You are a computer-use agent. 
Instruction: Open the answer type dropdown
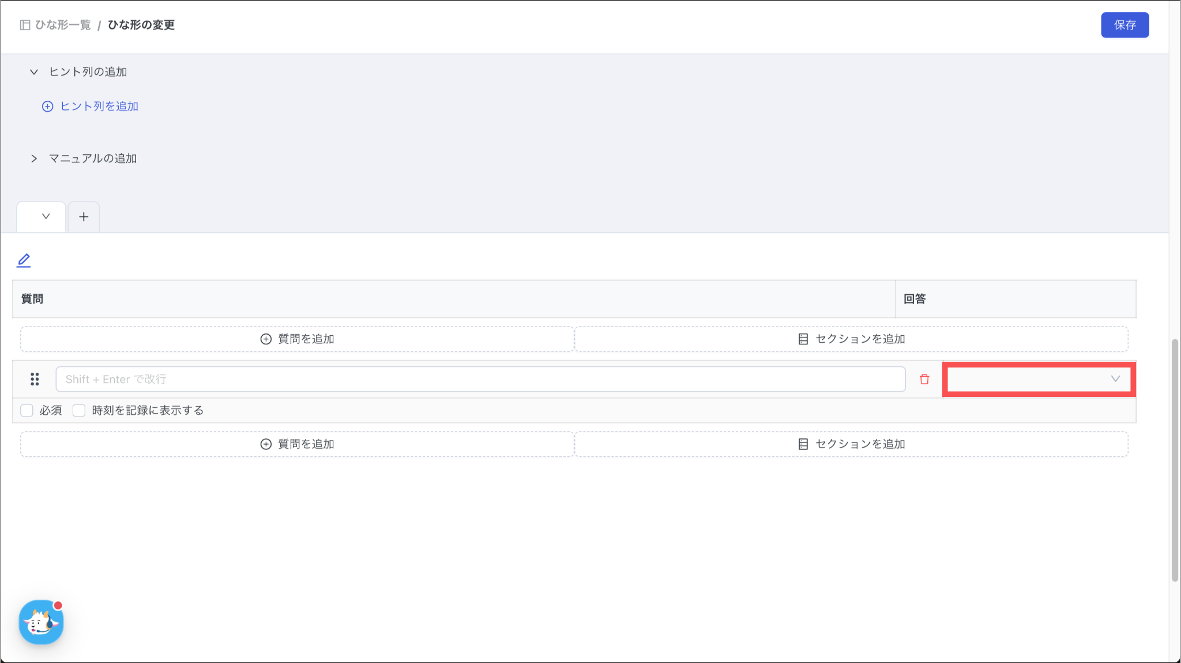(x=1039, y=379)
